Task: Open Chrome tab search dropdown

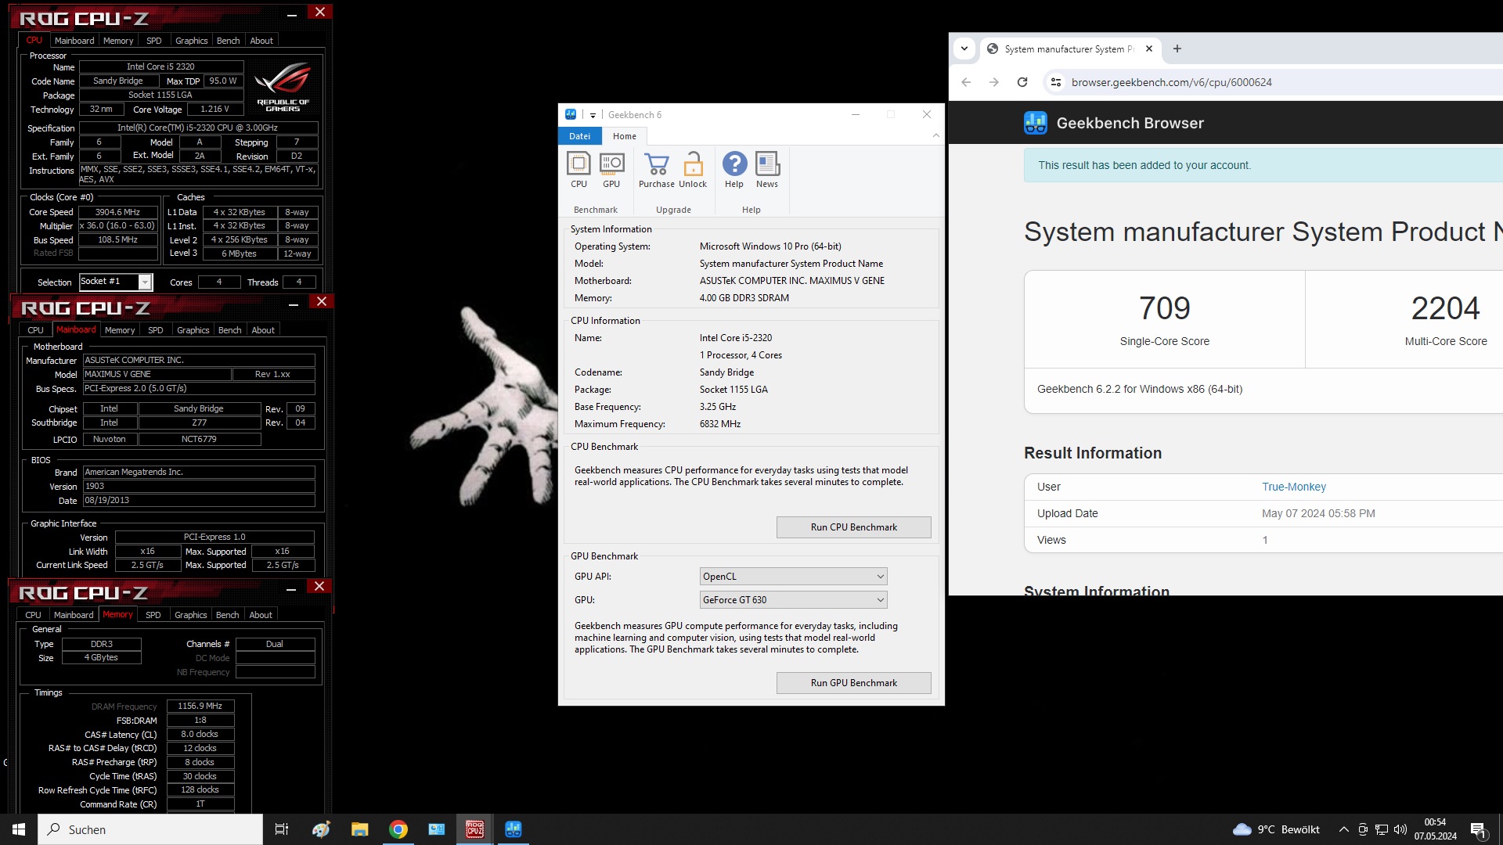Action: [964, 49]
